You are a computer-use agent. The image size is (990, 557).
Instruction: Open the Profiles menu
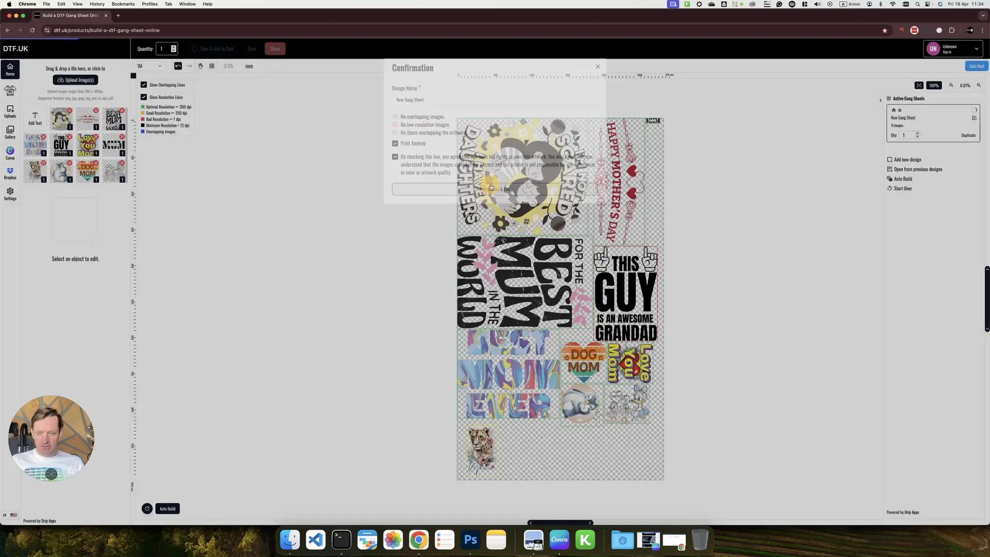(150, 4)
